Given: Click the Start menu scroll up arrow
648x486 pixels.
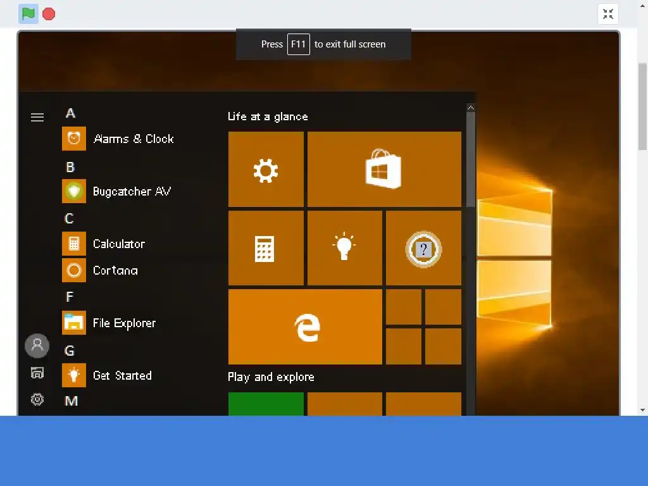Looking at the screenshot, I should point(471,108).
